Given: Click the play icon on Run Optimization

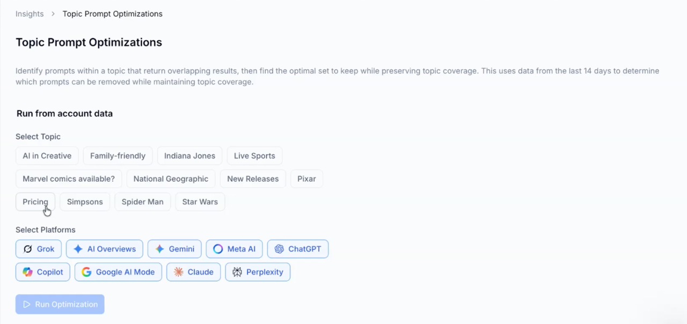Looking at the screenshot, I should click(x=26, y=304).
